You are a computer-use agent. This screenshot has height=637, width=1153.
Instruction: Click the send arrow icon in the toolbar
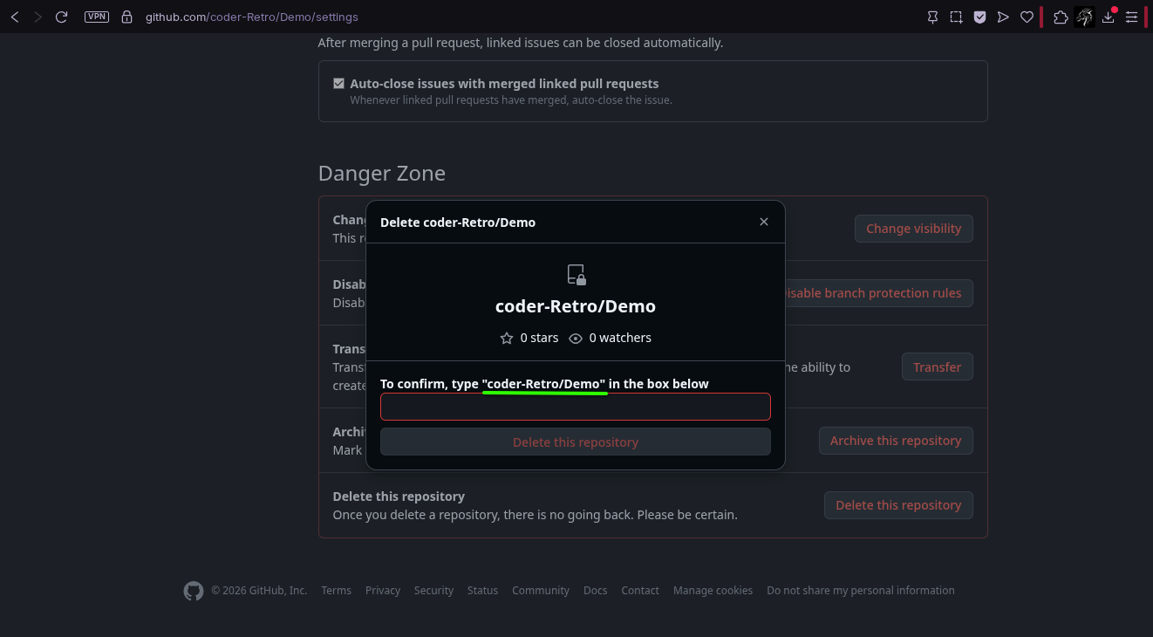pos(1004,17)
